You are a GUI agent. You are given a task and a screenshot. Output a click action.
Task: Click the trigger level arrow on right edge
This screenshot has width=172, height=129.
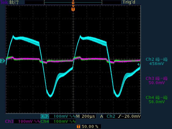(x=139, y=64)
